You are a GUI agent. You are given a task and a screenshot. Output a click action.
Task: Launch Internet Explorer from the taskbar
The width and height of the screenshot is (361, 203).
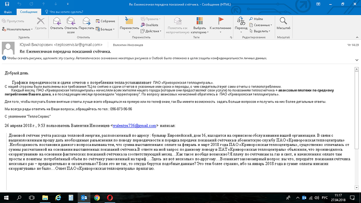click(x=58, y=198)
